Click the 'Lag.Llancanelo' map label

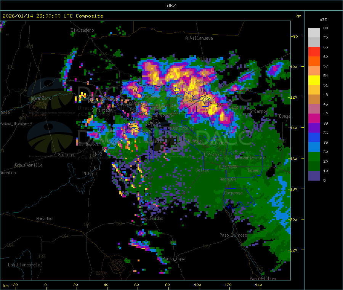24,265
